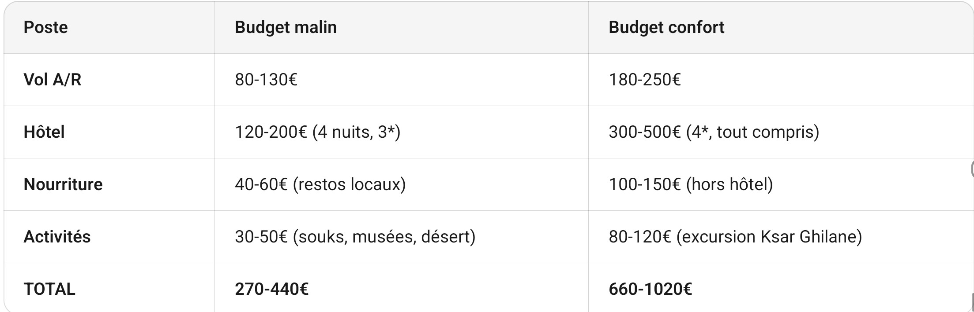Click the 300-500€ tout compris cell
Screen dimensions: 974x312
[x=713, y=132]
